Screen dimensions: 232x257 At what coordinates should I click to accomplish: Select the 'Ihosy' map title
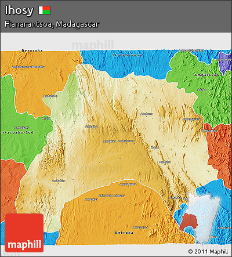pos(19,10)
